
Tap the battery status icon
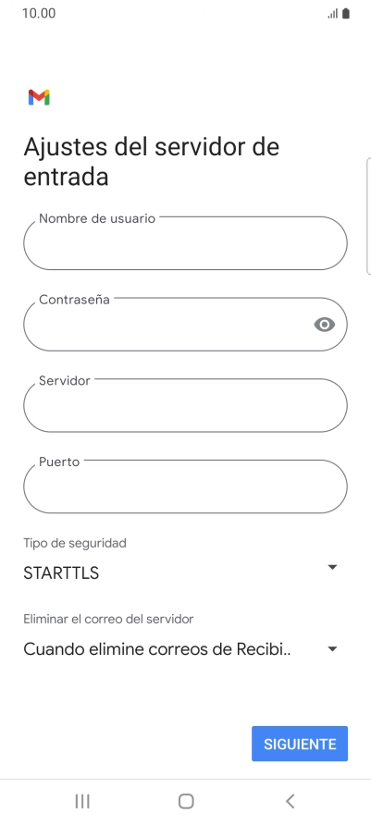(x=346, y=14)
